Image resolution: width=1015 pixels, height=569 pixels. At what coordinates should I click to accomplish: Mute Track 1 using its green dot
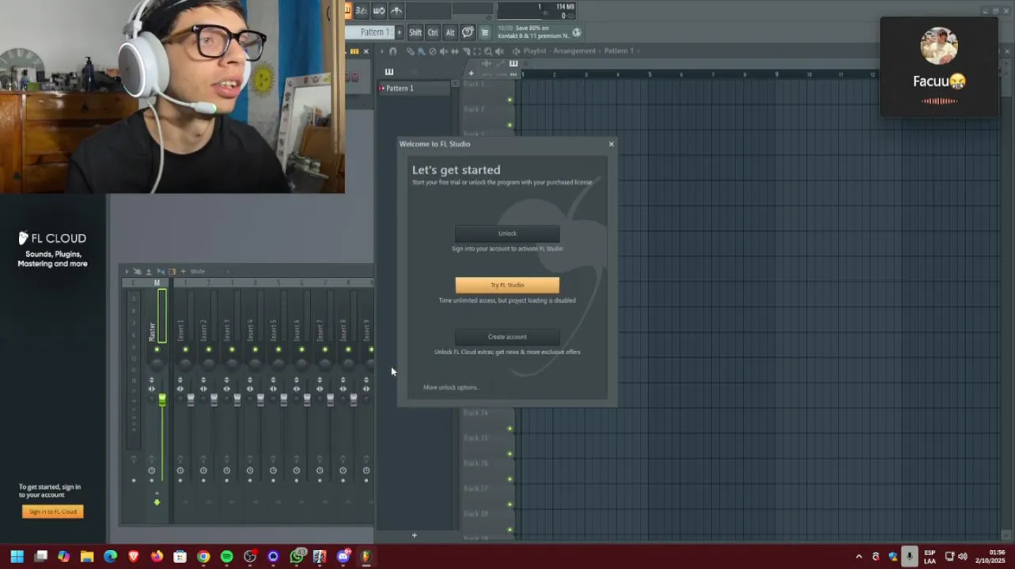coord(509,100)
